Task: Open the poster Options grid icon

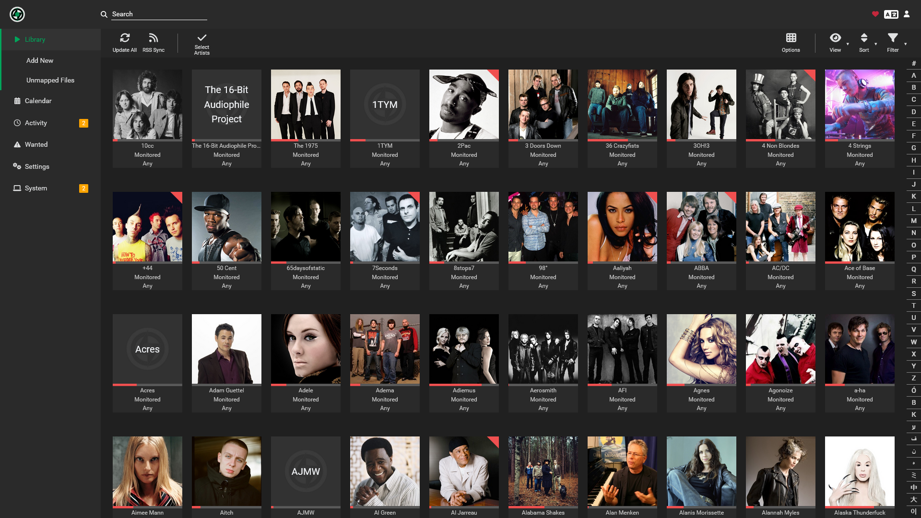Action: coord(791,38)
